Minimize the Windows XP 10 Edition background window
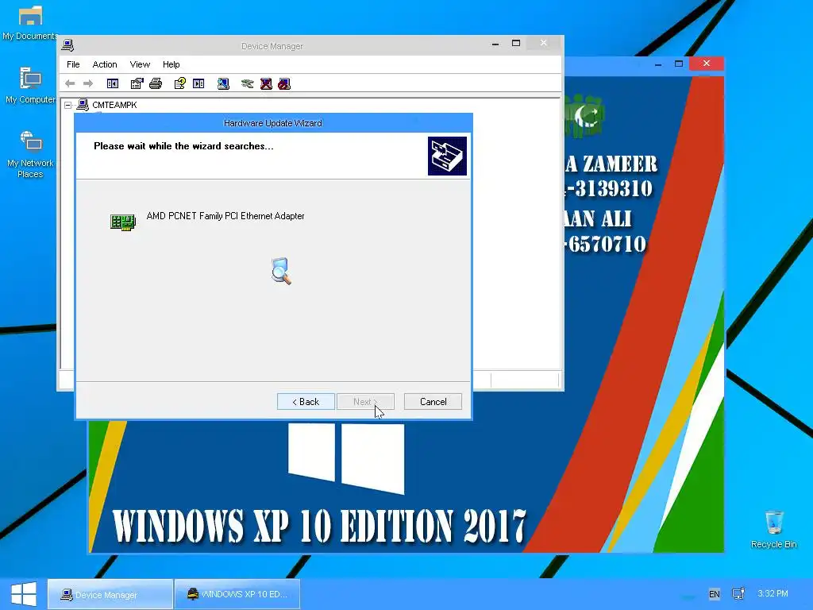The image size is (813, 610). tap(658, 64)
